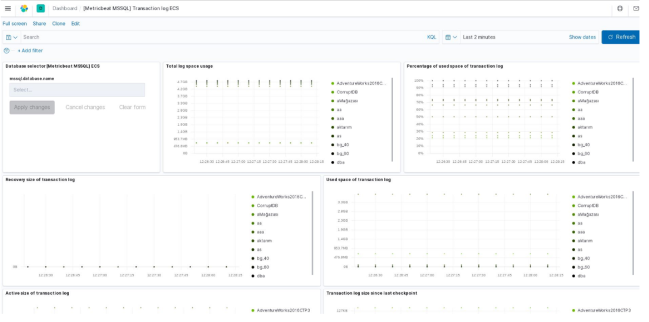
Task: Toggle aktarım legend in Recovery size panel
Action: pyautogui.click(x=262, y=241)
